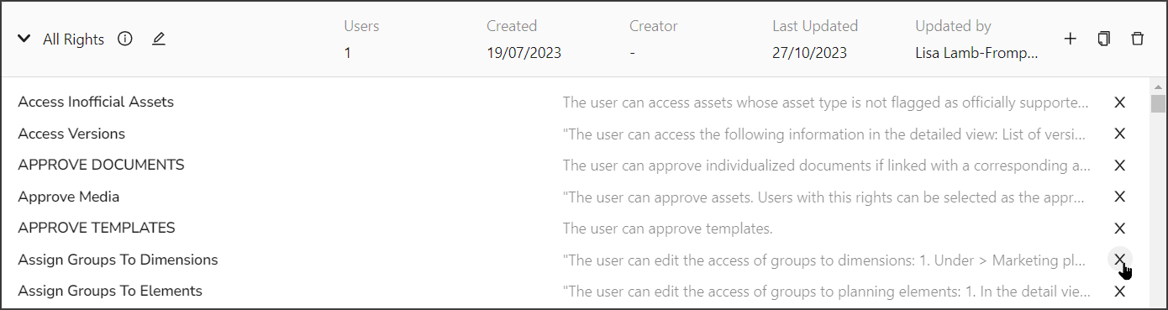Screen dimensions: 1168x310
Task: Delete the All Rights role
Action: (1138, 39)
